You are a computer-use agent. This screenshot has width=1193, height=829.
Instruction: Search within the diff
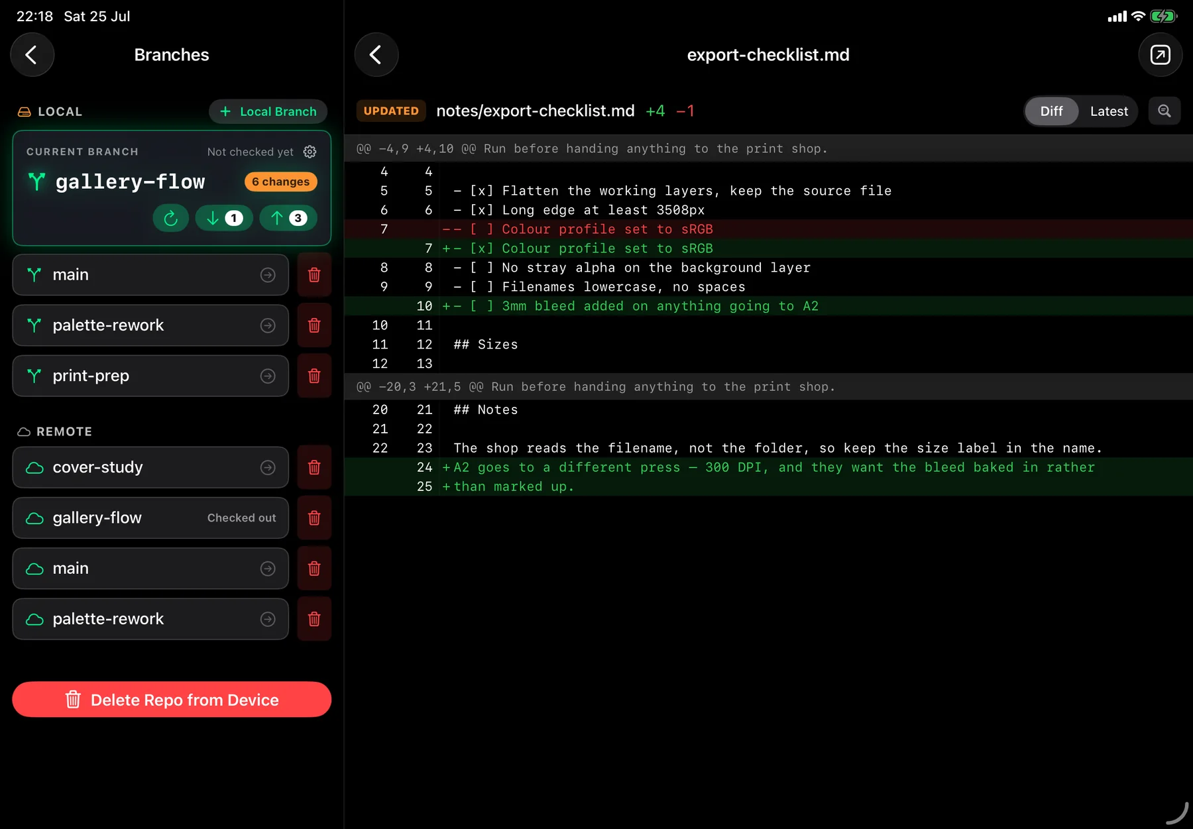coord(1164,111)
